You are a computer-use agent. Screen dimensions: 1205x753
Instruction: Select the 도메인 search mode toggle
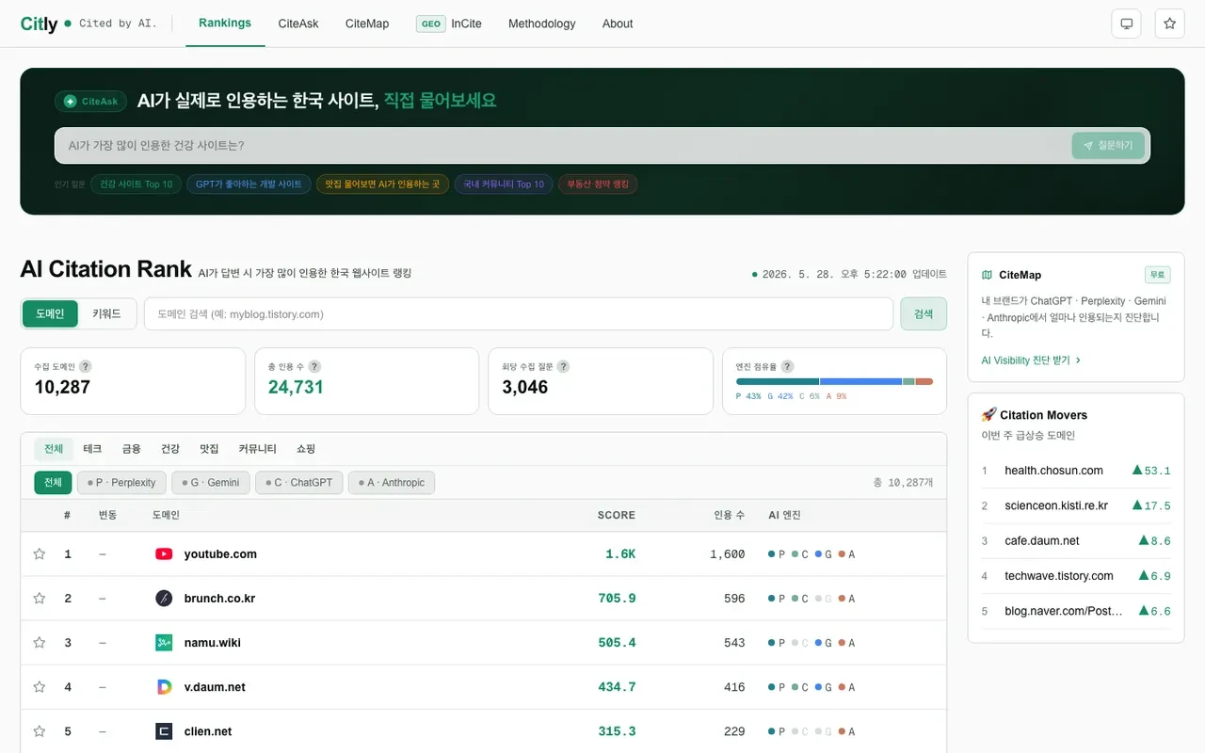[50, 314]
